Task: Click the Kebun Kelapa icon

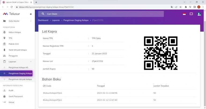Action: click(x=4, y=32)
